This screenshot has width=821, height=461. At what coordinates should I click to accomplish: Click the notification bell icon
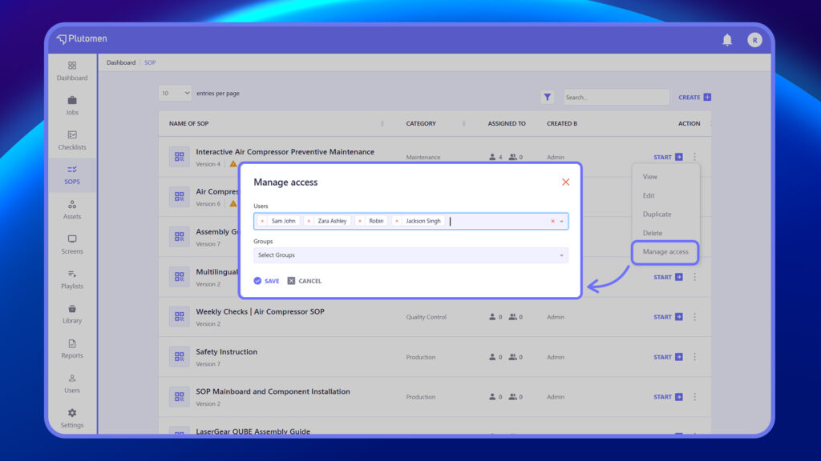point(727,40)
